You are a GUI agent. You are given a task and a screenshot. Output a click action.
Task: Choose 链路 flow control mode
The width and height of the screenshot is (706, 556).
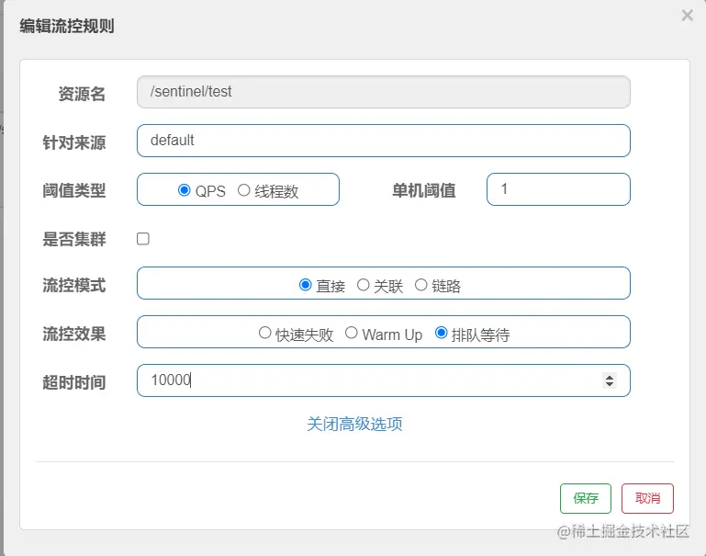[420, 285]
